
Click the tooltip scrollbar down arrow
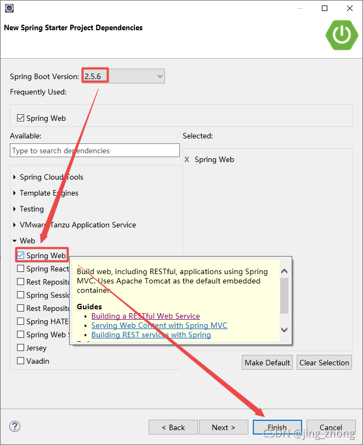(x=284, y=330)
